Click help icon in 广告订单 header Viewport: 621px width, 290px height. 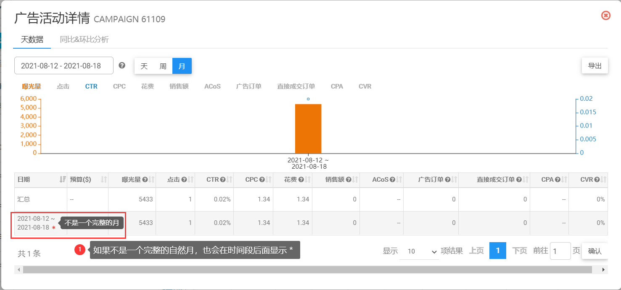(x=447, y=180)
